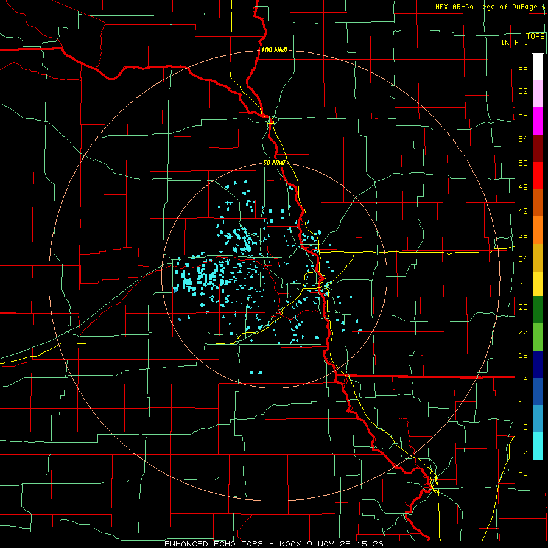The width and height of the screenshot is (548, 548).
Task: Click the medium blue legend swatch between 10 and 14
Action: [538, 392]
